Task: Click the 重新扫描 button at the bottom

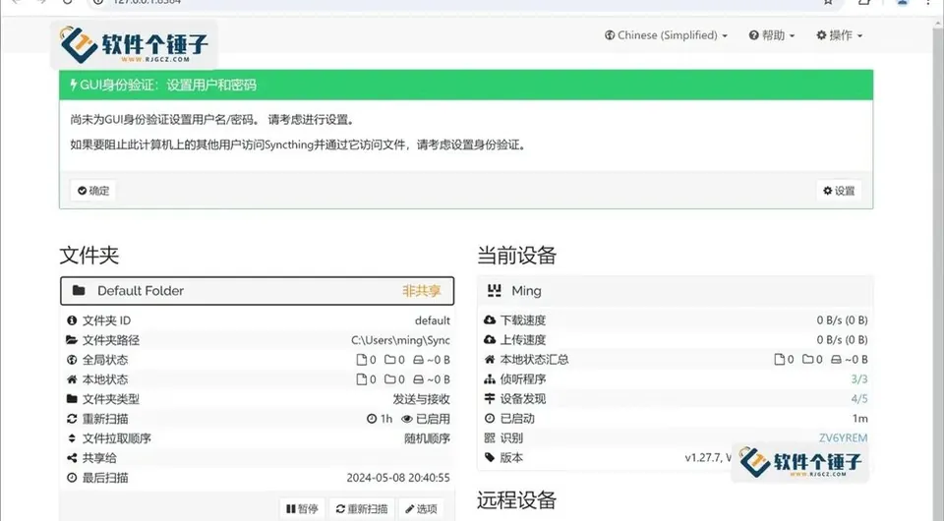Action: pos(362,509)
